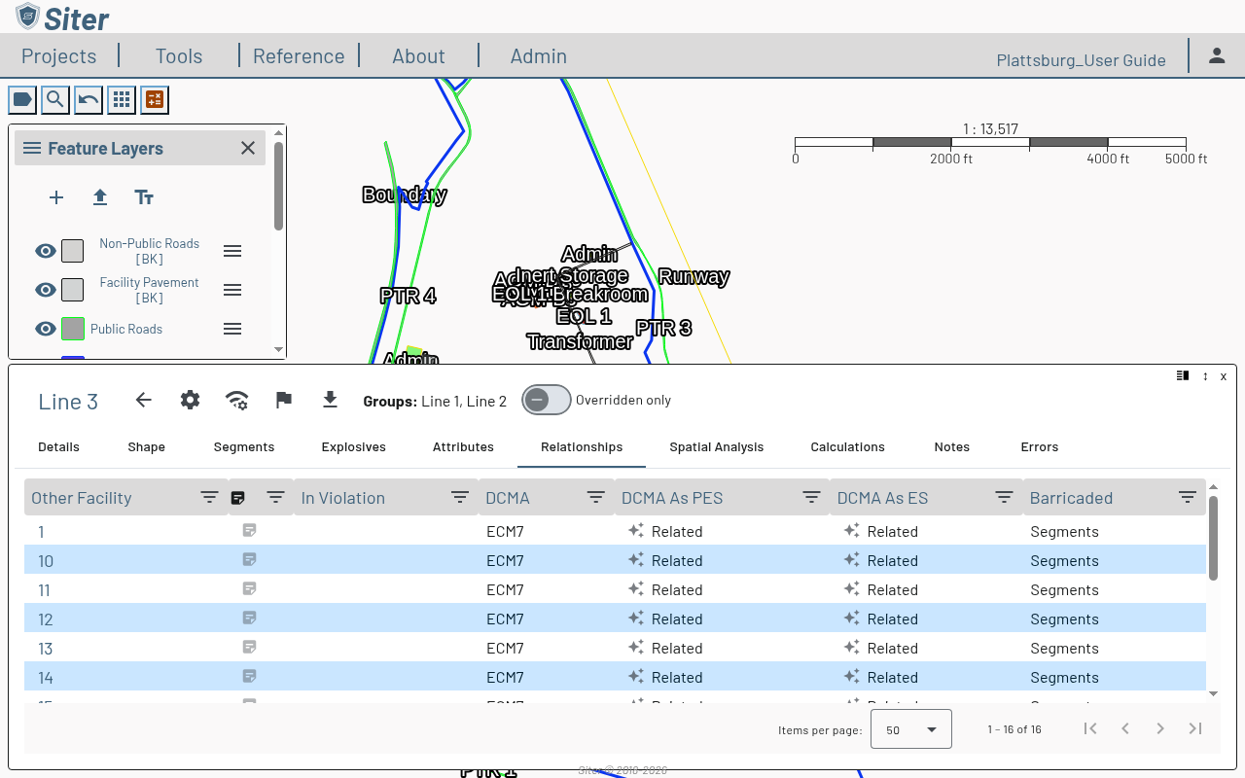Click the note icon in row 10
This screenshot has width=1245, height=778.
[x=250, y=560]
